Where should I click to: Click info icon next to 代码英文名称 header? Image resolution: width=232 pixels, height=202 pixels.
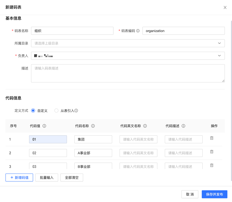tap(145, 126)
